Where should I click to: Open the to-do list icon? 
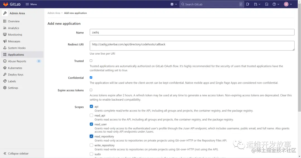267,4
